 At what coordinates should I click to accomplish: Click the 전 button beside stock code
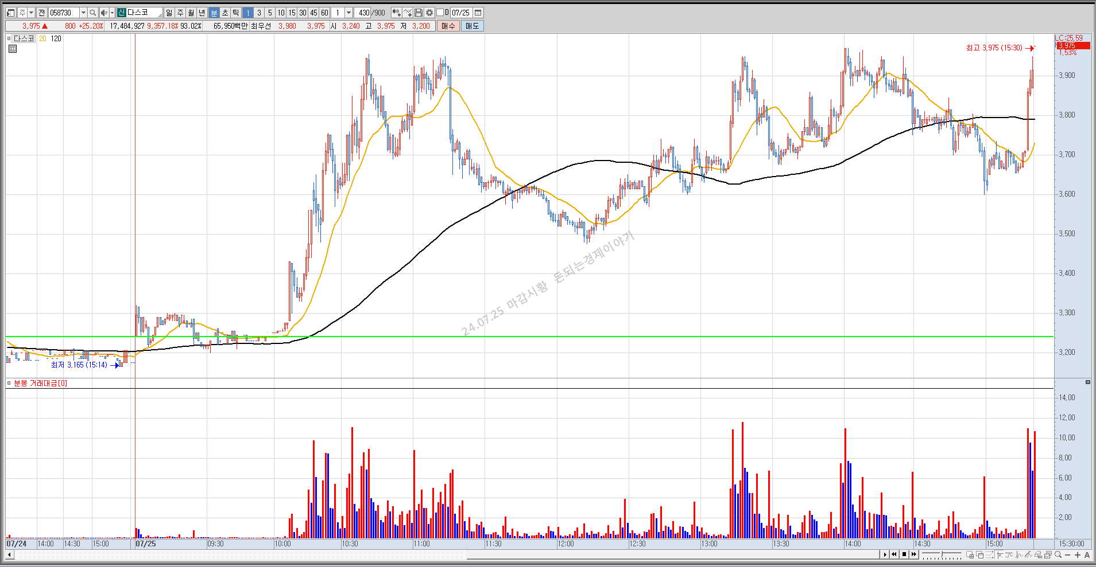tap(42, 13)
